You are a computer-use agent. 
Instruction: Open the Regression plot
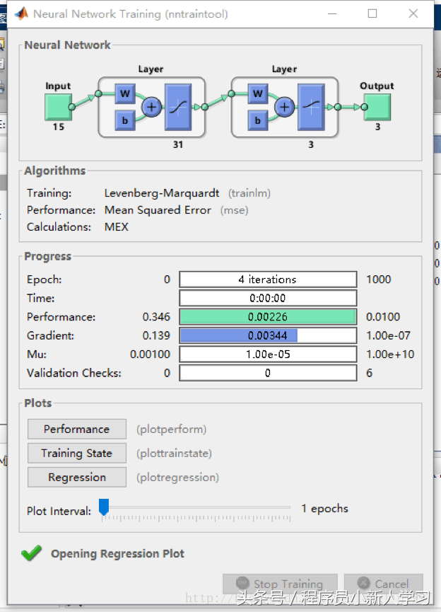pos(77,477)
